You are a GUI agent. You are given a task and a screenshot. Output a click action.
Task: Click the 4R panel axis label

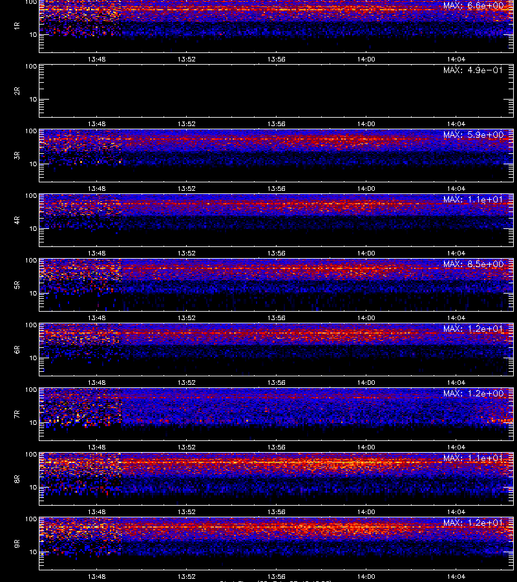[x=17, y=220]
